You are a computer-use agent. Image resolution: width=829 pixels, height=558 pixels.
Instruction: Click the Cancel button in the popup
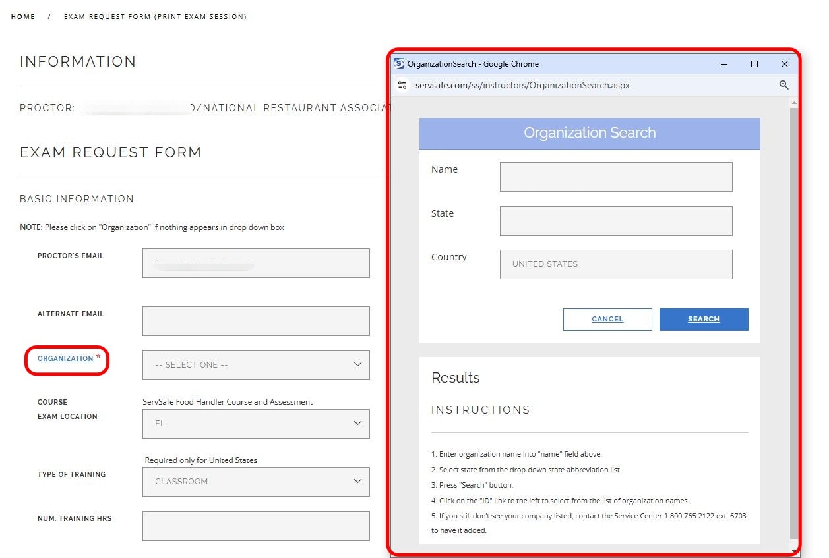click(x=607, y=319)
